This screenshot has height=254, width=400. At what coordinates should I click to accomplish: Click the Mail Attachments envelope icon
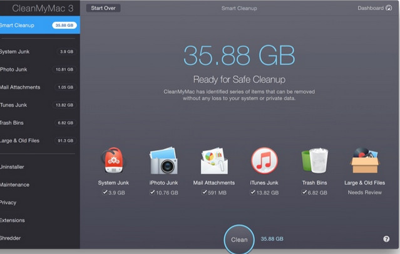tap(214, 161)
